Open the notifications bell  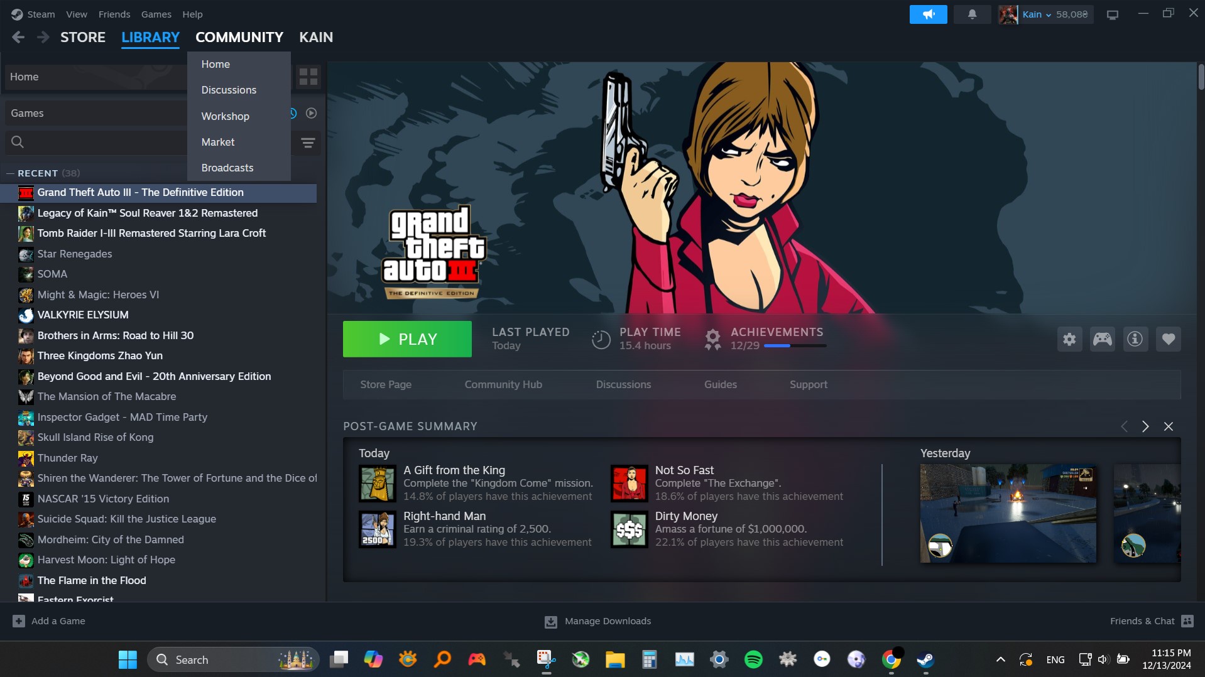click(972, 14)
